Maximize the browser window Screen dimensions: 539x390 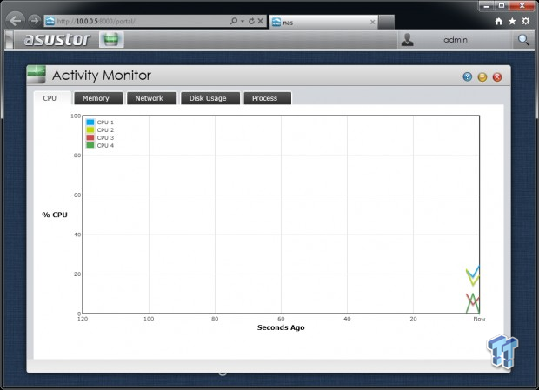[x=502, y=6]
